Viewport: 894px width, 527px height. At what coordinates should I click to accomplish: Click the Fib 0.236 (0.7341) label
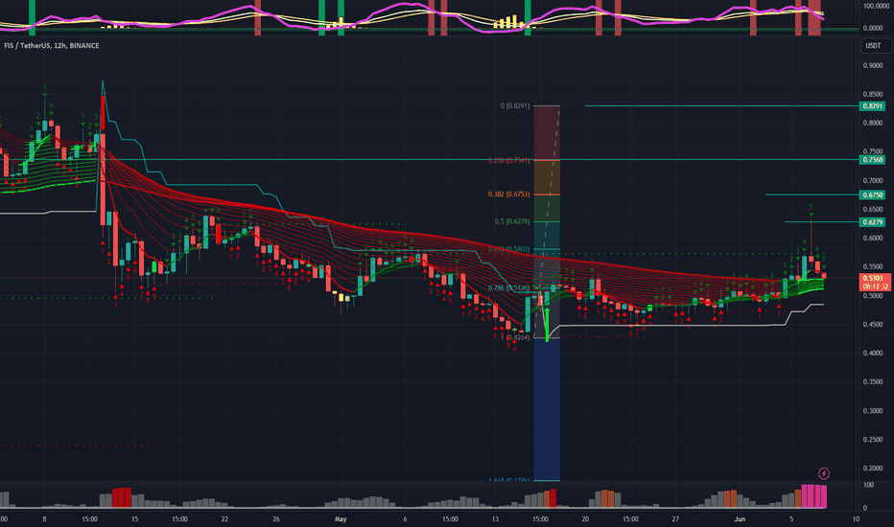point(508,161)
